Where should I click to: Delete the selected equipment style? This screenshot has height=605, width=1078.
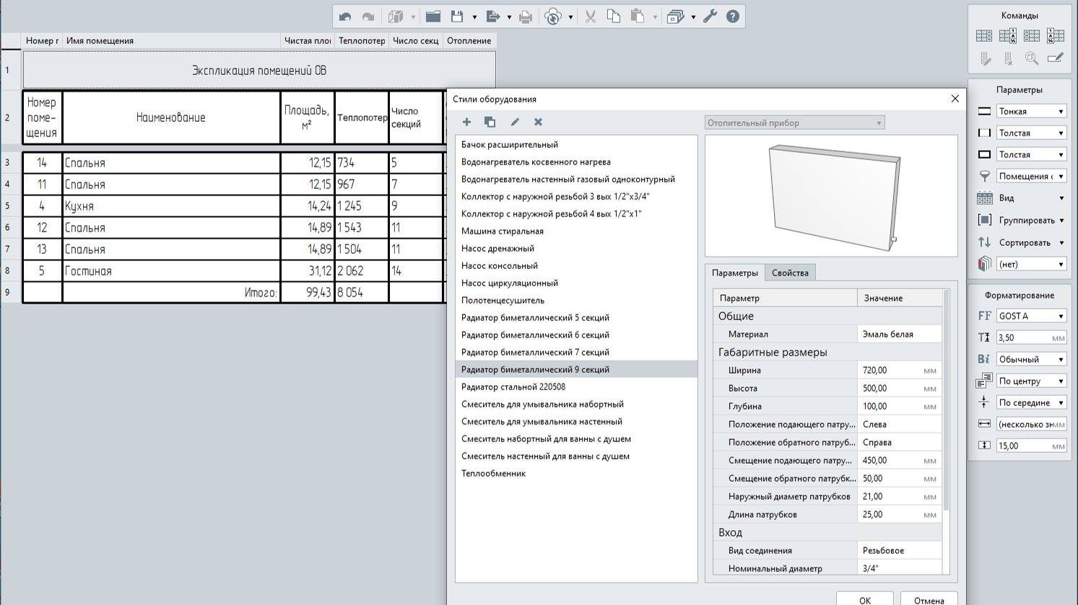pyautogui.click(x=538, y=122)
